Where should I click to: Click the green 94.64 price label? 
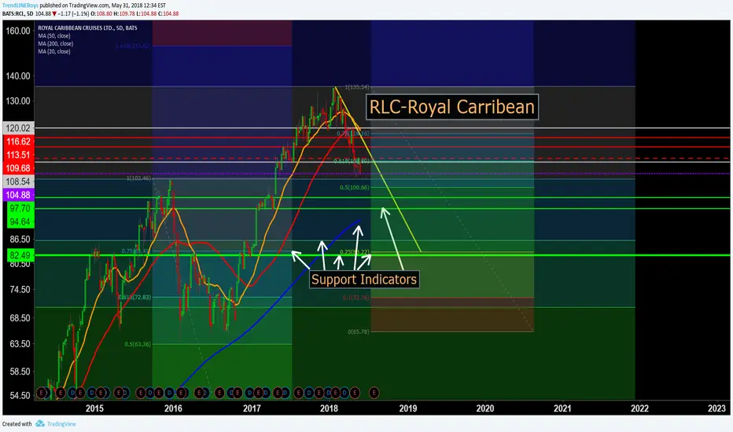pyautogui.click(x=20, y=221)
